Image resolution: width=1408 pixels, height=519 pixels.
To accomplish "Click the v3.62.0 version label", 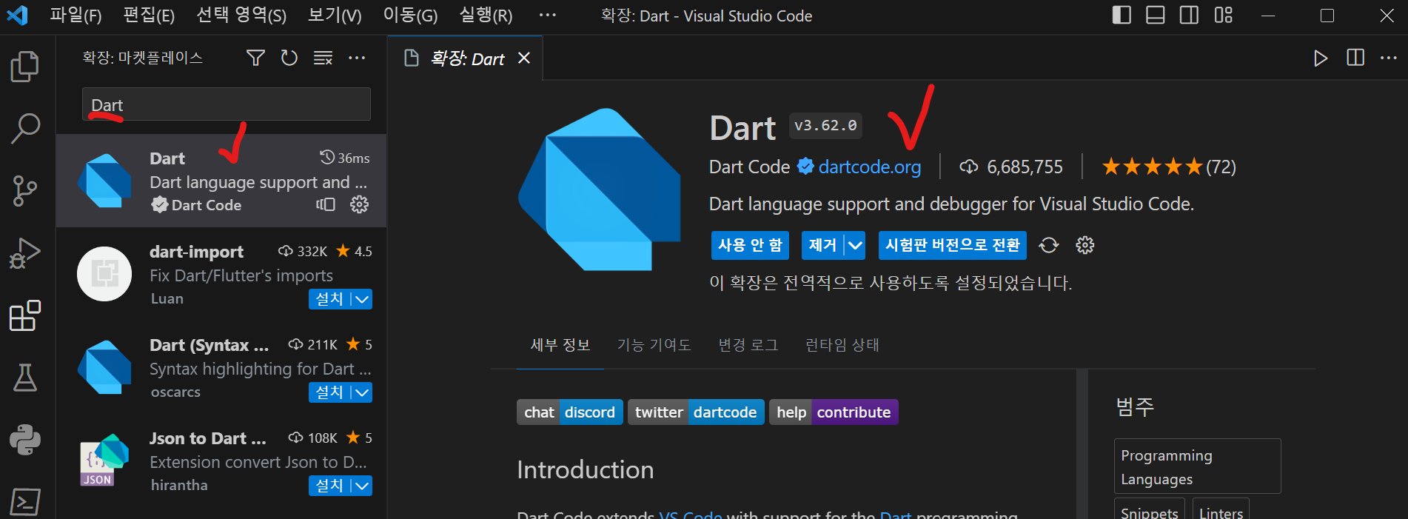I will point(825,126).
